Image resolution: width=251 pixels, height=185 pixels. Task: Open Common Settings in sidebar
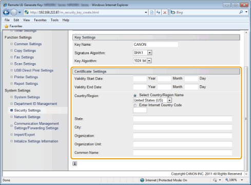pos(28,44)
